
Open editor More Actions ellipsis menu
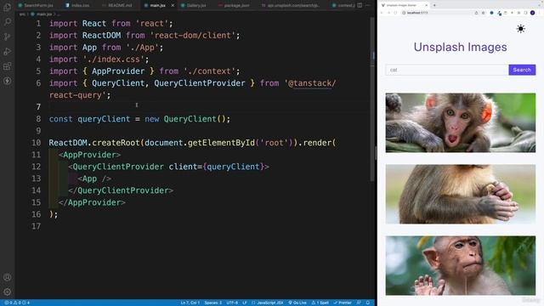point(368,5)
